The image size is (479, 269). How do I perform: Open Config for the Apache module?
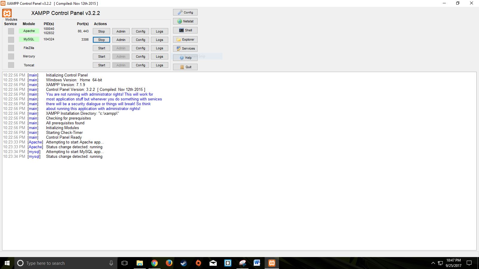(x=140, y=31)
